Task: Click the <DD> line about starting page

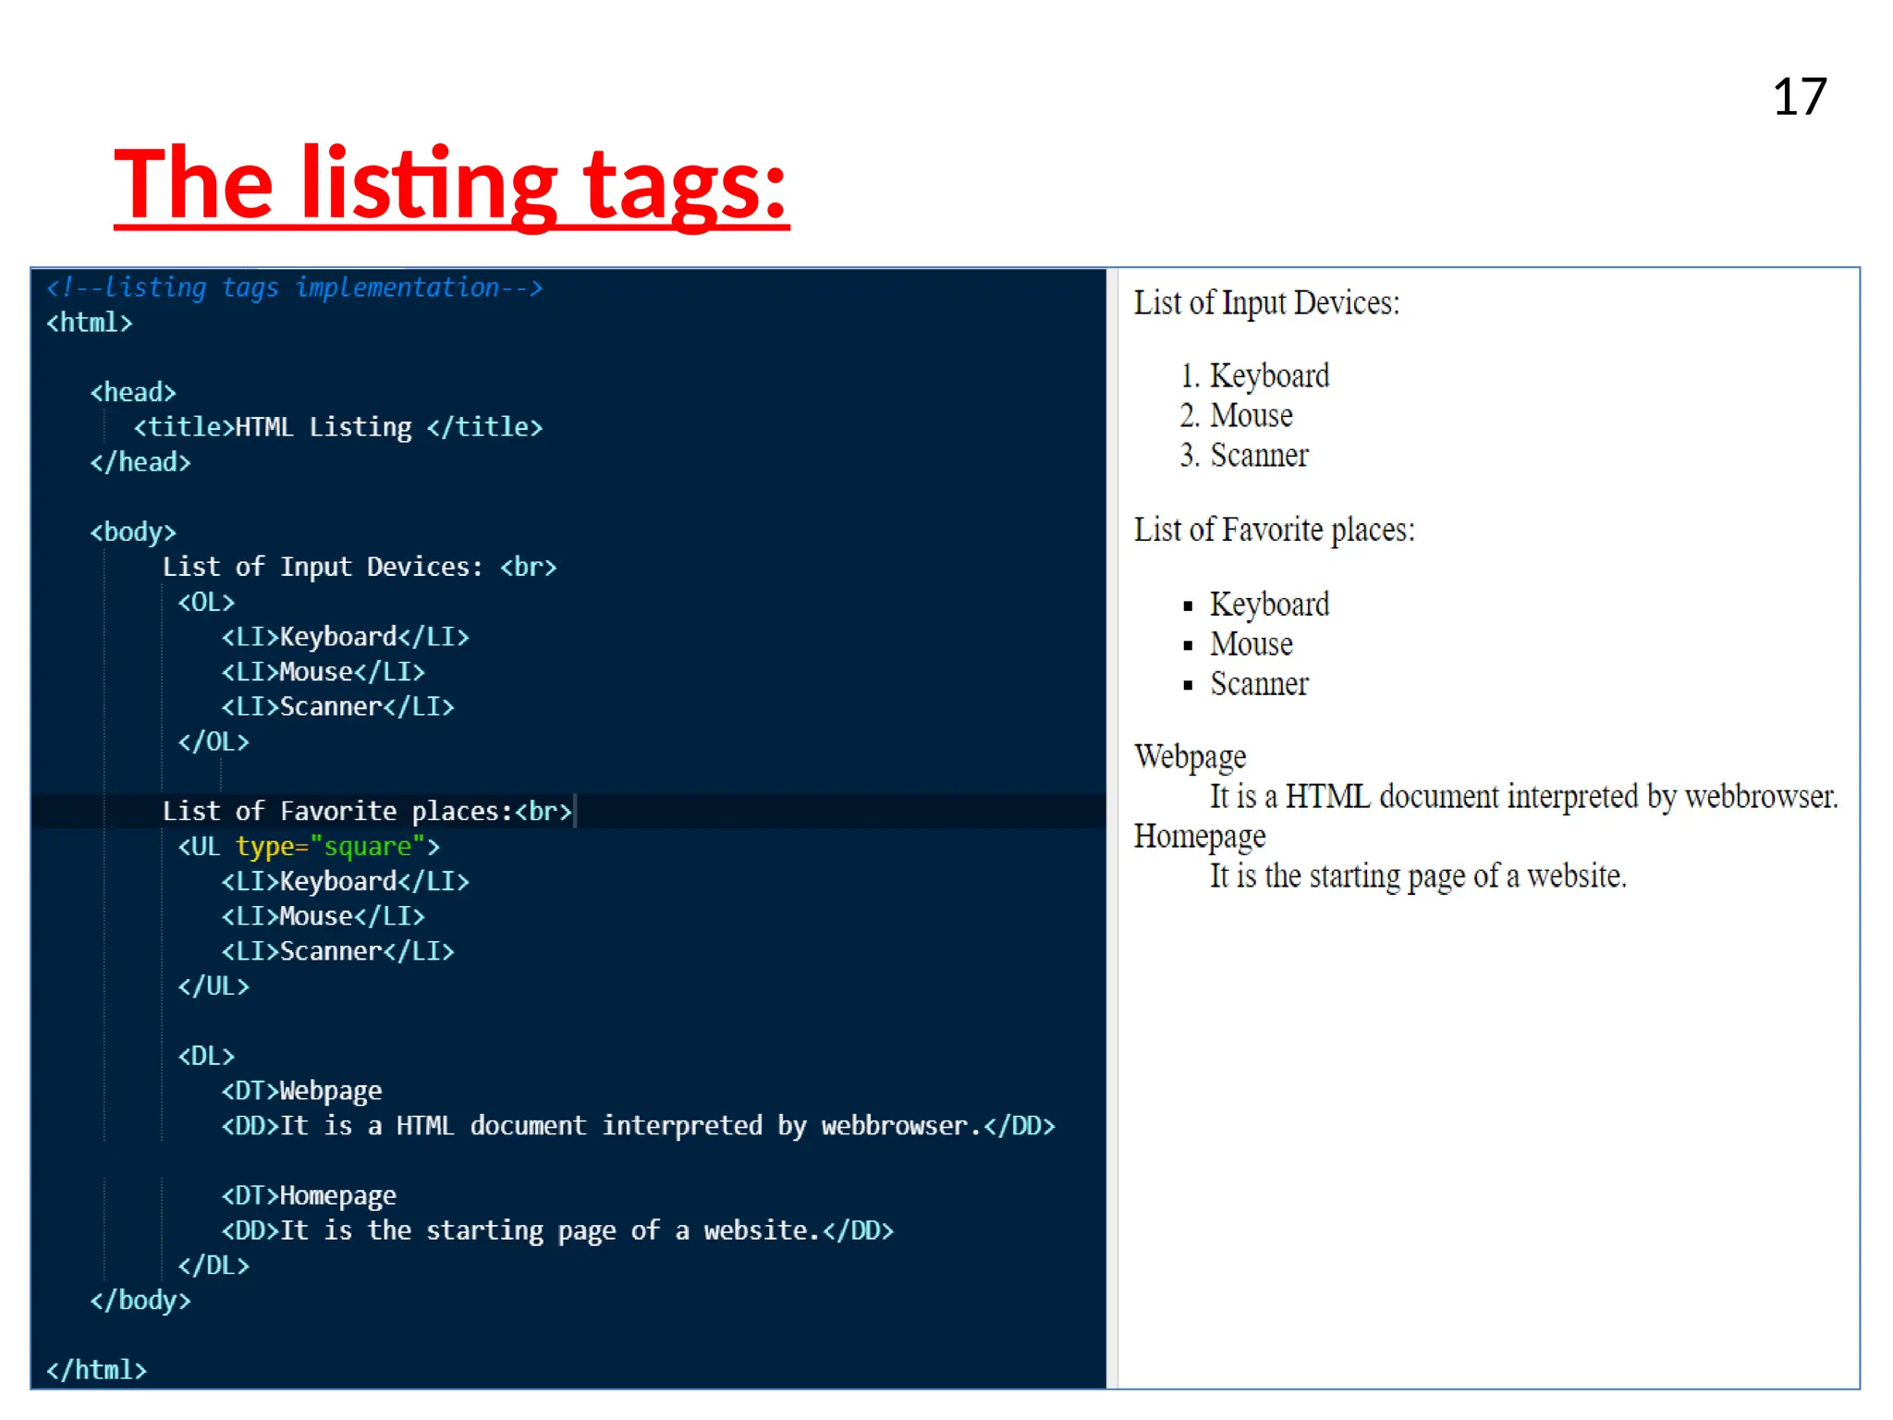Action: (x=557, y=1230)
